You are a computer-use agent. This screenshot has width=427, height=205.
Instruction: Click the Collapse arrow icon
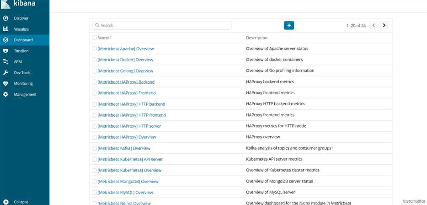(x=5, y=202)
